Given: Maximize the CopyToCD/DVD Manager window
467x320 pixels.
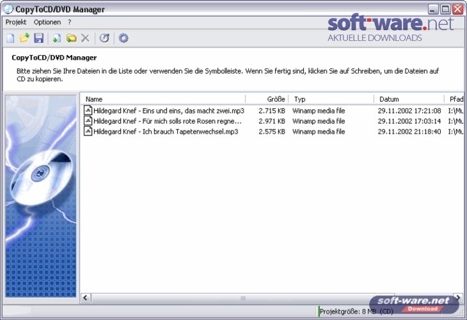Looking at the screenshot, I should tap(445, 9).
